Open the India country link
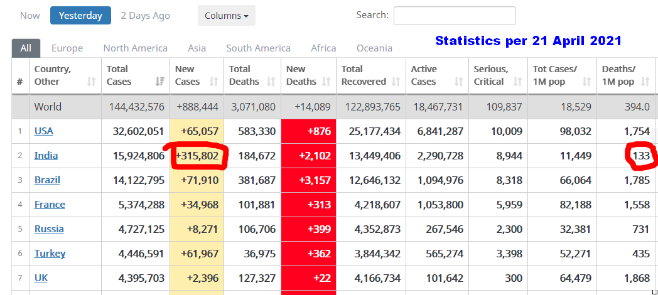The image size is (658, 295). tap(46, 156)
